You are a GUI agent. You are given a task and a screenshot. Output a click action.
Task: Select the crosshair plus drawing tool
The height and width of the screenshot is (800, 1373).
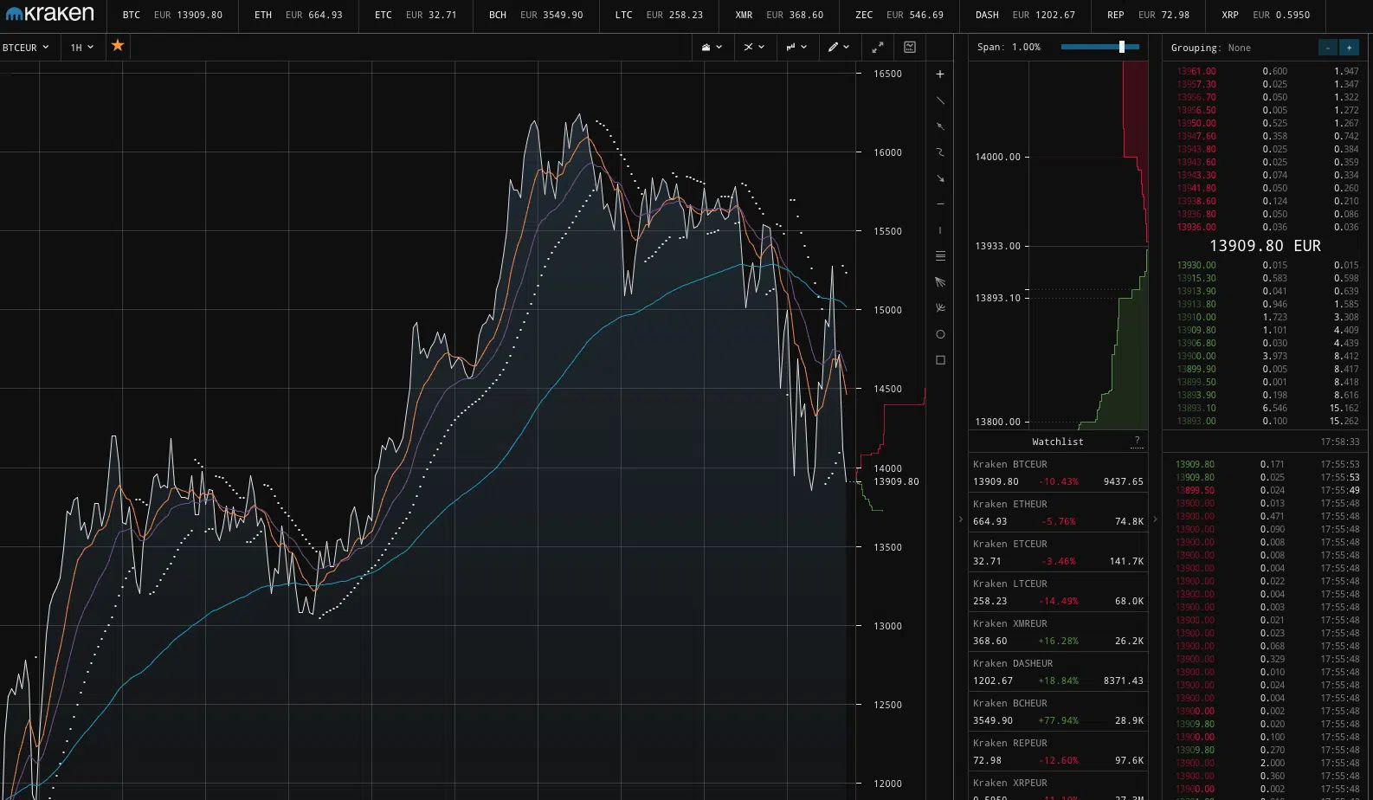click(940, 74)
